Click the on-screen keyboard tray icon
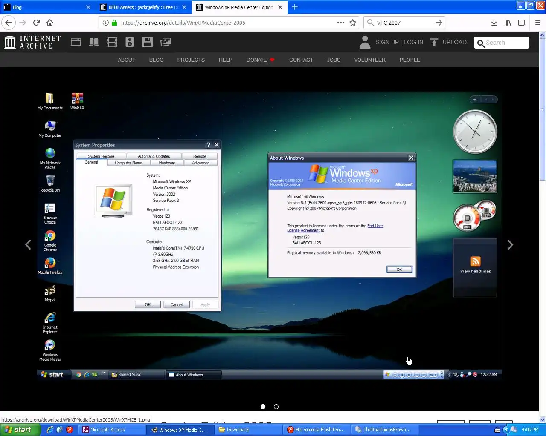This screenshot has width=546, height=436. [x=497, y=430]
